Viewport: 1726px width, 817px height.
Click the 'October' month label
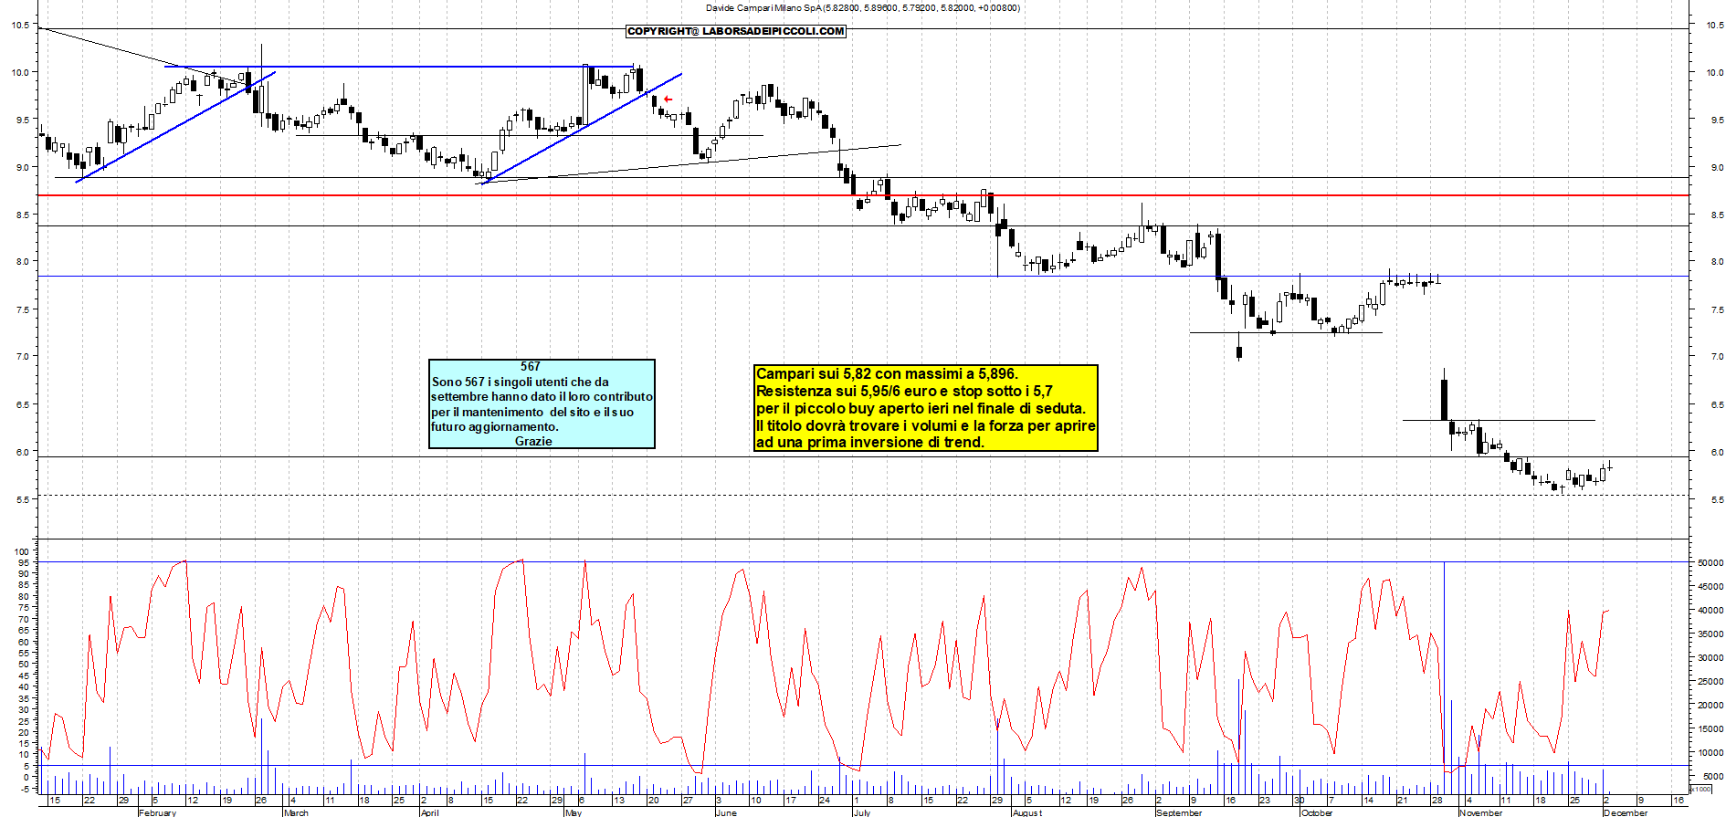coord(1317,812)
